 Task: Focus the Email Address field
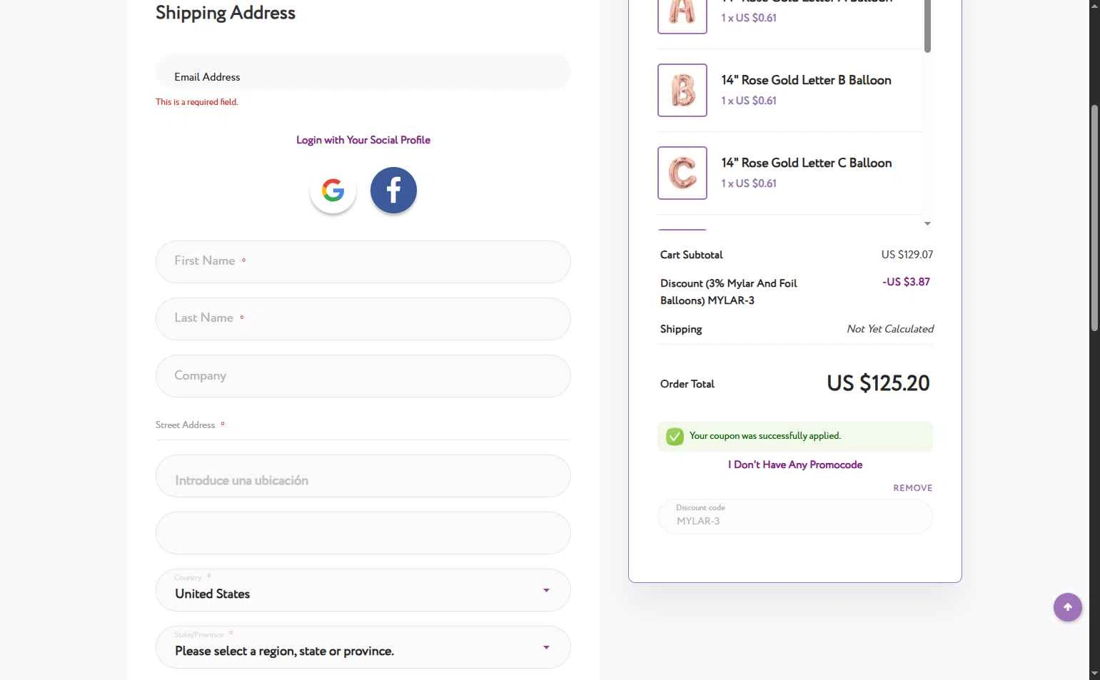(363, 72)
